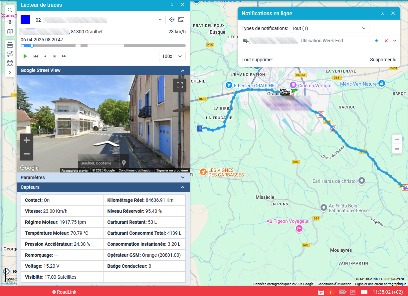Toggle the split panel layout icon in status bar
Image resolution: width=408 pixels, height=296 pixels.
364,292
